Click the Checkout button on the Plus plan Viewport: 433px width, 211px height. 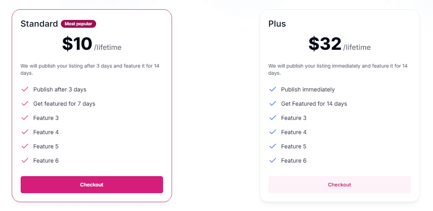[339, 185]
